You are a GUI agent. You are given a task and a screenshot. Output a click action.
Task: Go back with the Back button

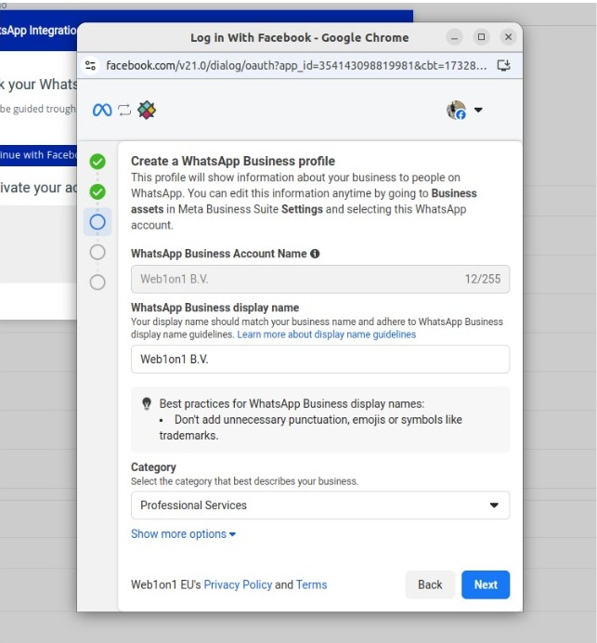coord(430,584)
